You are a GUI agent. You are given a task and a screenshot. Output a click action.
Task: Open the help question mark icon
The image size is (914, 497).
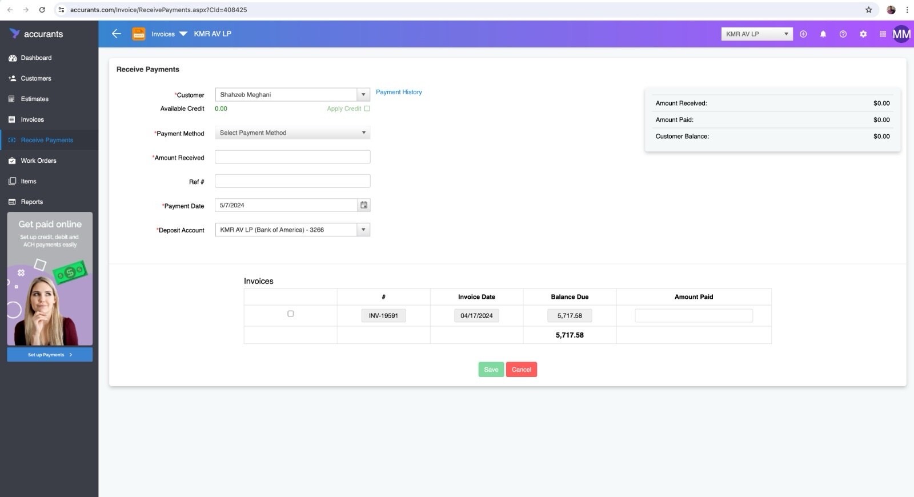[x=843, y=34]
